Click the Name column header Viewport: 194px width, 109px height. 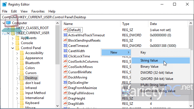coord(91,24)
